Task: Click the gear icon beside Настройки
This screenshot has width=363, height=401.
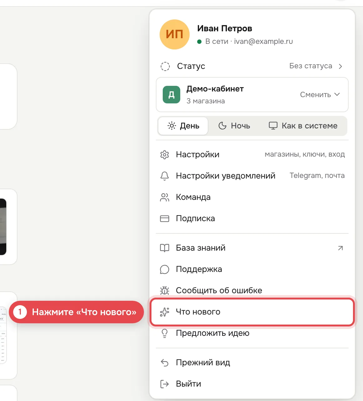Action: 165,154
